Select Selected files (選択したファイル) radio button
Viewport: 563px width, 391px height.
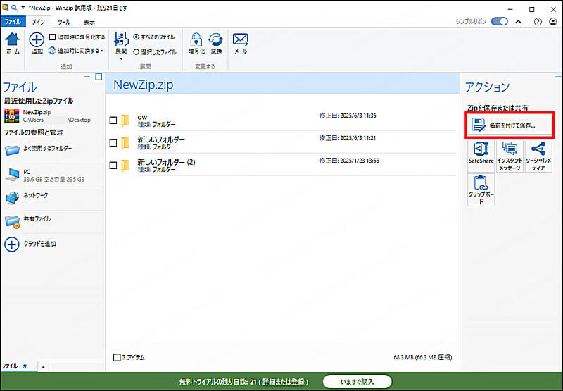click(x=136, y=51)
